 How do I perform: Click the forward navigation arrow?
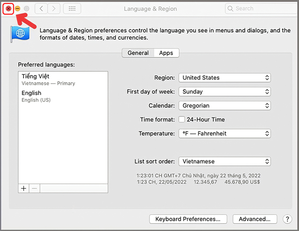53,9
